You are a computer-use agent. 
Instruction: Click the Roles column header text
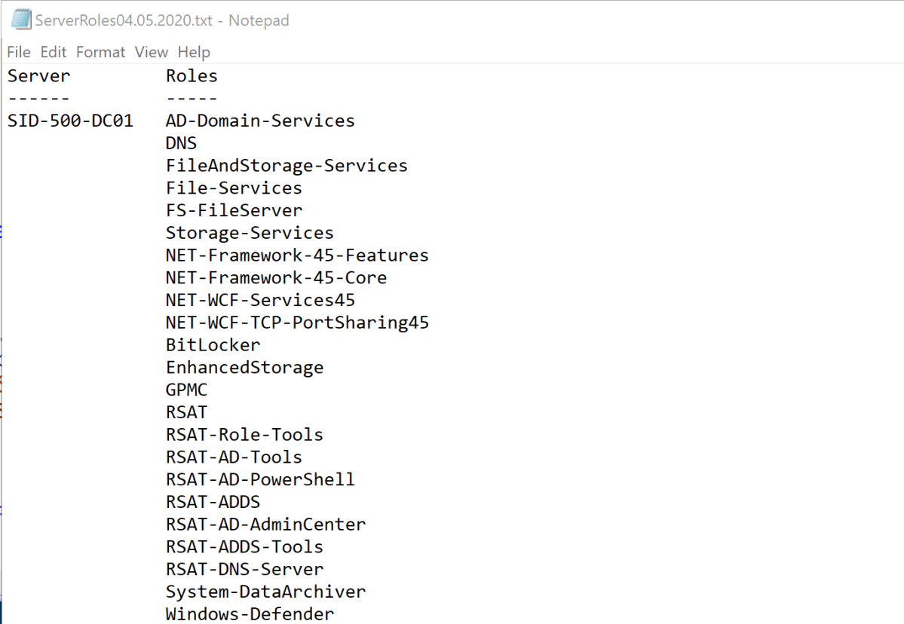192,76
